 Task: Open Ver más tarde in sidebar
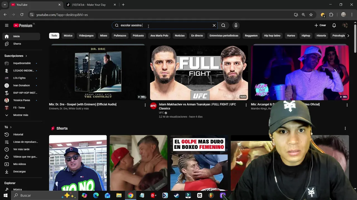point(21,149)
